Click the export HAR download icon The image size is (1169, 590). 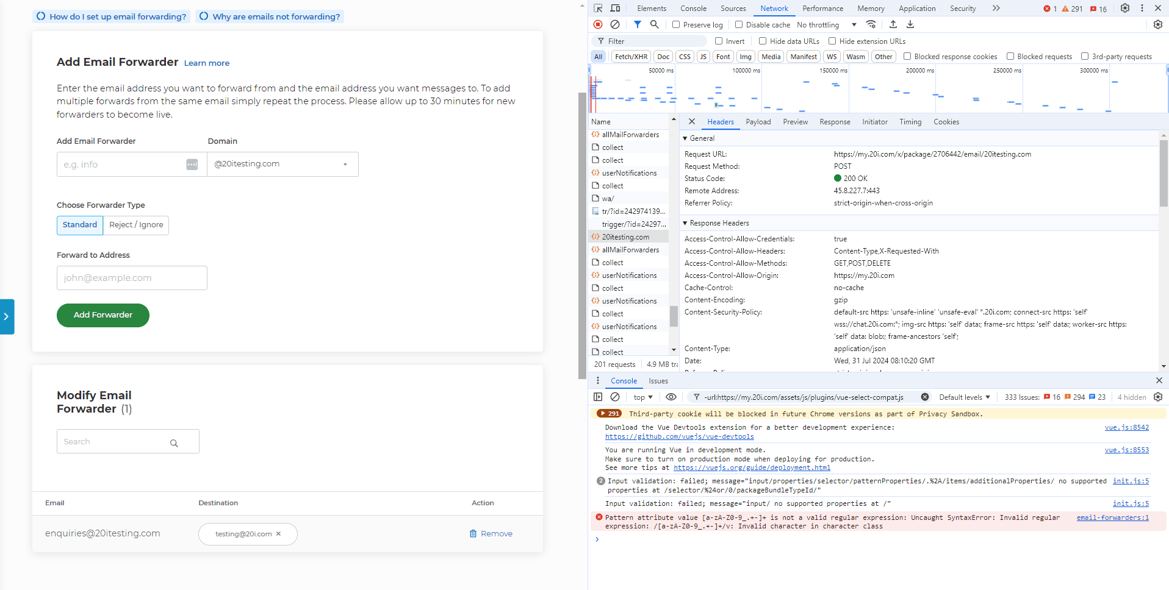coord(910,24)
